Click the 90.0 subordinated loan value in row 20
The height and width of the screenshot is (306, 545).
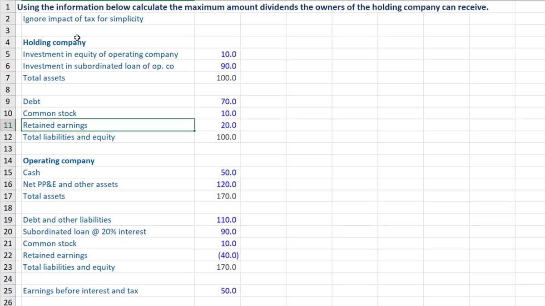coord(228,232)
